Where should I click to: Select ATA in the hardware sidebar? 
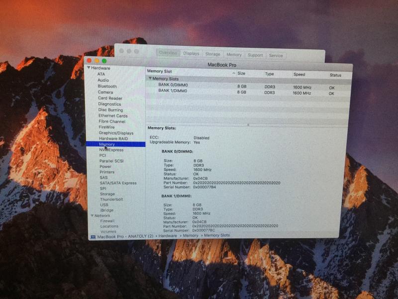(x=101, y=74)
